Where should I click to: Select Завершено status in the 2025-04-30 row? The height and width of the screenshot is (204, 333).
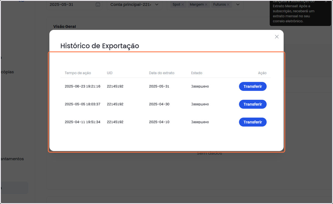point(200,104)
